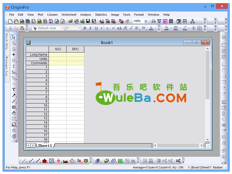The height and width of the screenshot is (174, 232).
Task: Select the Pointer tool
Action: (14, 37)
